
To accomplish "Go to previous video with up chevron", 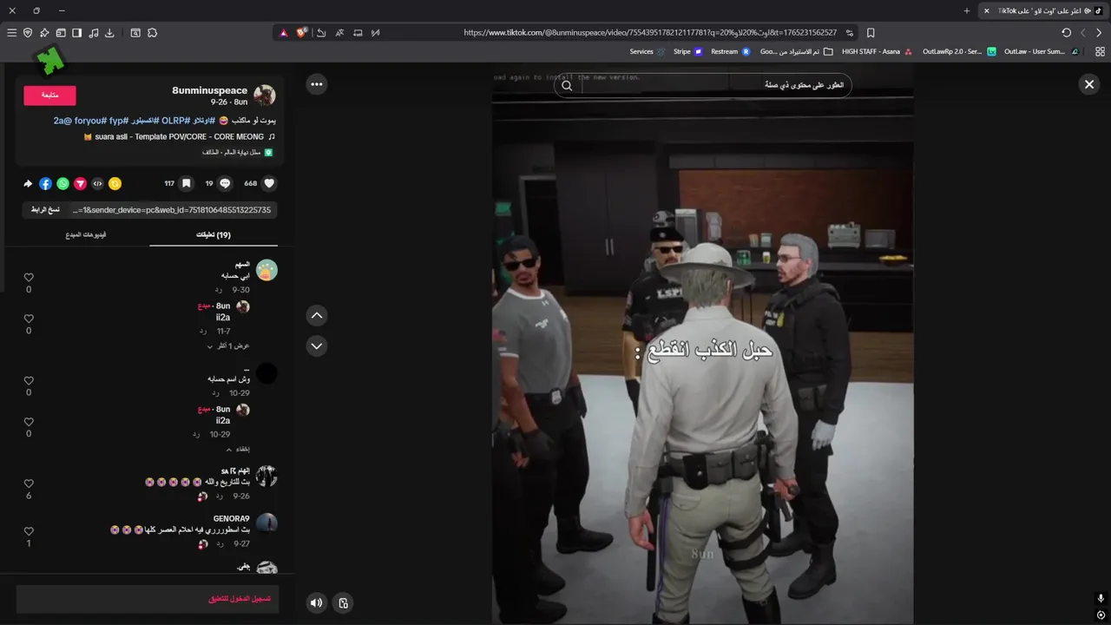I will pyautogui.click(x=317, y=316).
